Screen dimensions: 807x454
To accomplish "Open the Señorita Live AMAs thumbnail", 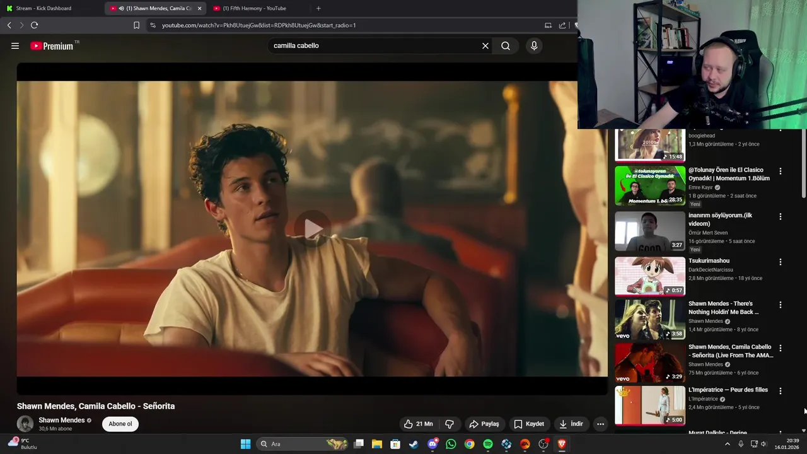I will click(x=650, y=363).
